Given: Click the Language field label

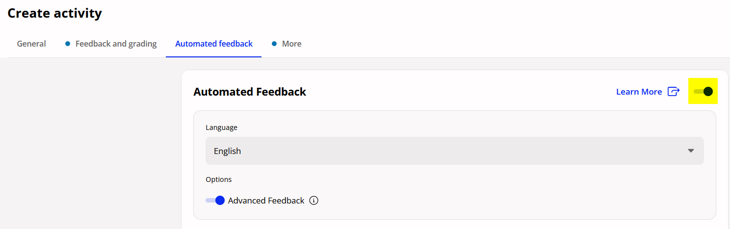Looking at the screenshot, I should [221, 127].
